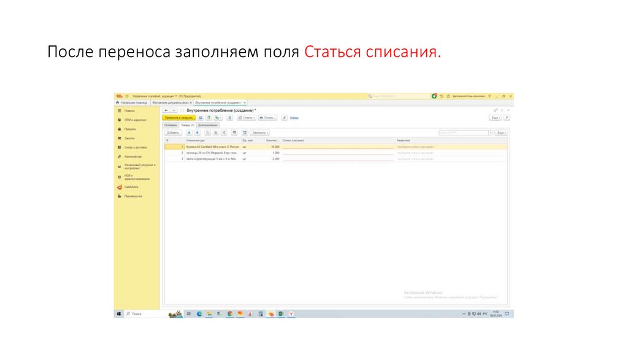Click the favorites star beside document title
This screenshot has width=628, height=352.
182,110
